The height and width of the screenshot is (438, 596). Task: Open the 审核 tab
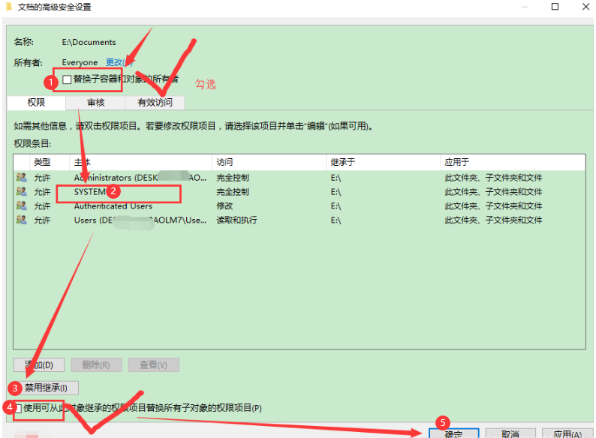(95, 103)
